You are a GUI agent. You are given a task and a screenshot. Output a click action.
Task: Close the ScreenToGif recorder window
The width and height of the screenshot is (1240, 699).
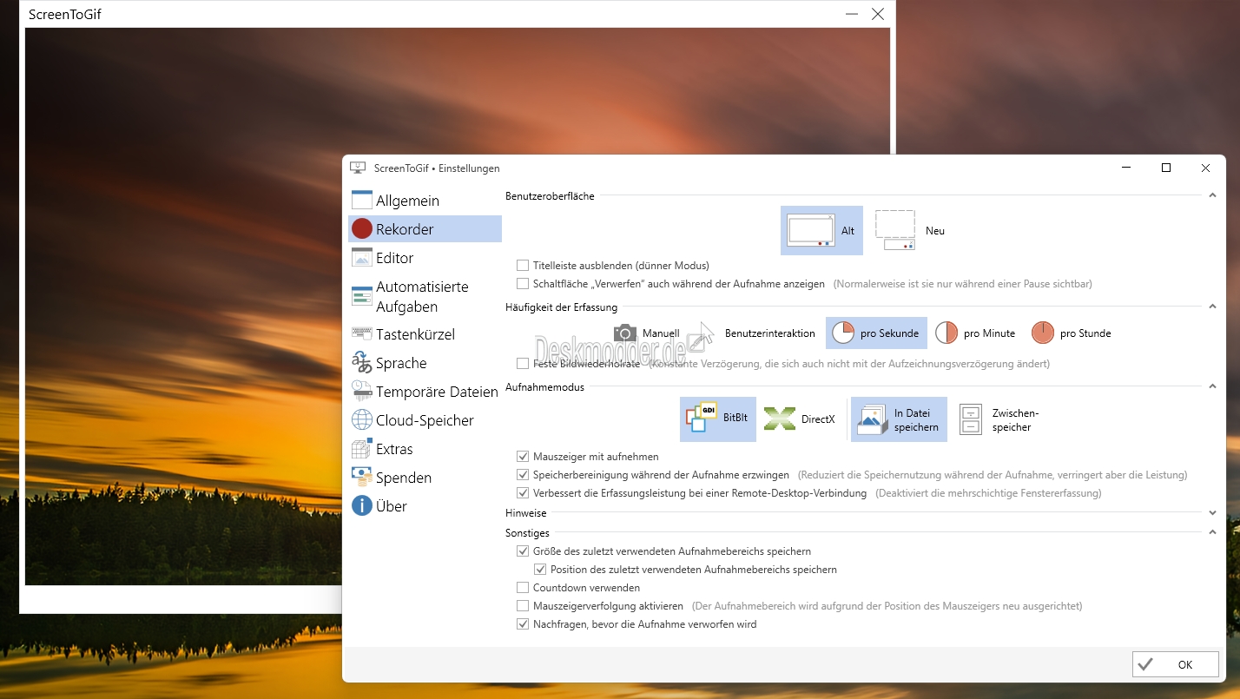click(878, 14)
